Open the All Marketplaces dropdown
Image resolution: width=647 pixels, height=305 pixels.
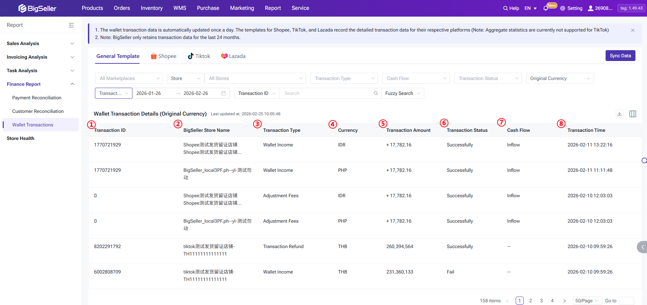128,78
